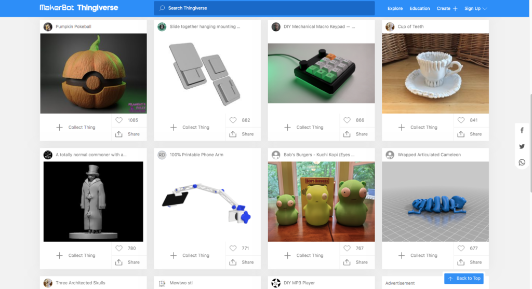Expand the Sign Up dropdown
The image size is (532, 289).
tap(475, 8)
